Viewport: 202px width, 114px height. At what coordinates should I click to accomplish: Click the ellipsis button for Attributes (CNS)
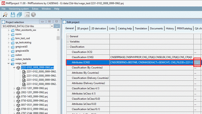(x=197, y=62)
